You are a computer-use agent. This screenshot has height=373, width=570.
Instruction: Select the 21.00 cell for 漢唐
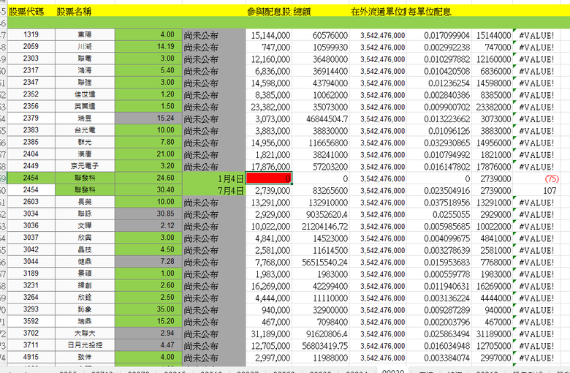148,154
